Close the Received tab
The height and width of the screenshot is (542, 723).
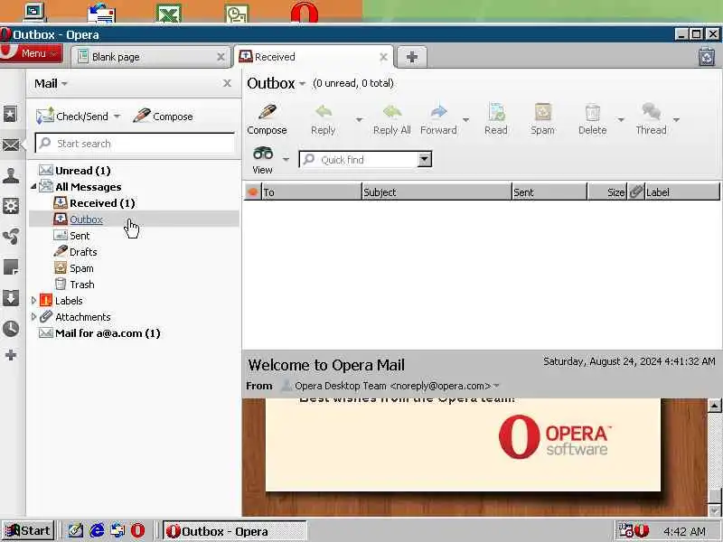383,57
